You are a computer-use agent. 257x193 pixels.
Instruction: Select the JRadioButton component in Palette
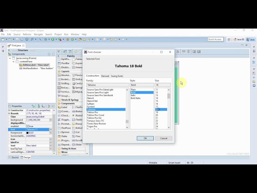[77, 115]
